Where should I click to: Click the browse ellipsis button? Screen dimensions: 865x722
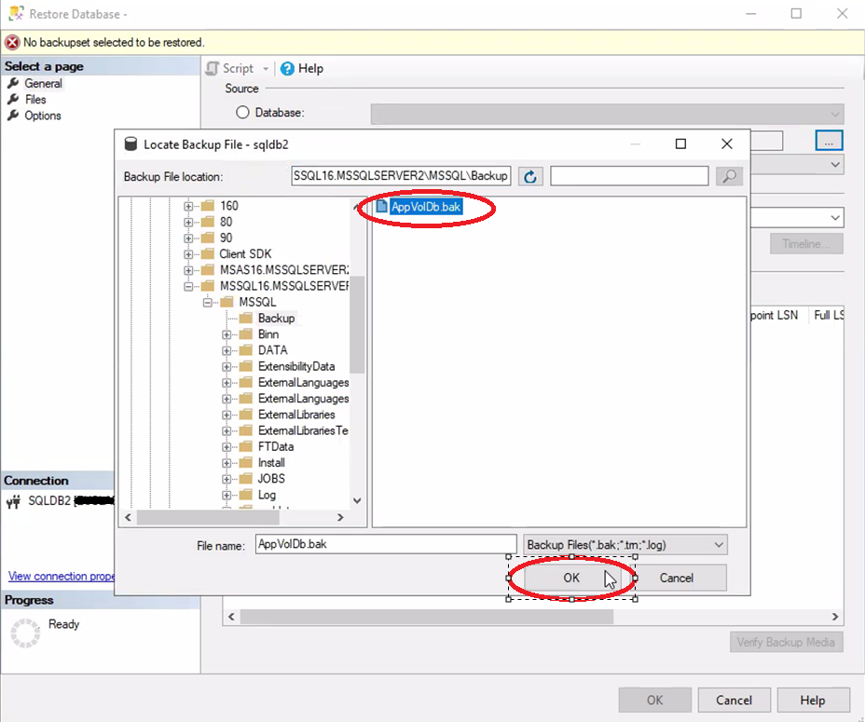coord(829,141)
